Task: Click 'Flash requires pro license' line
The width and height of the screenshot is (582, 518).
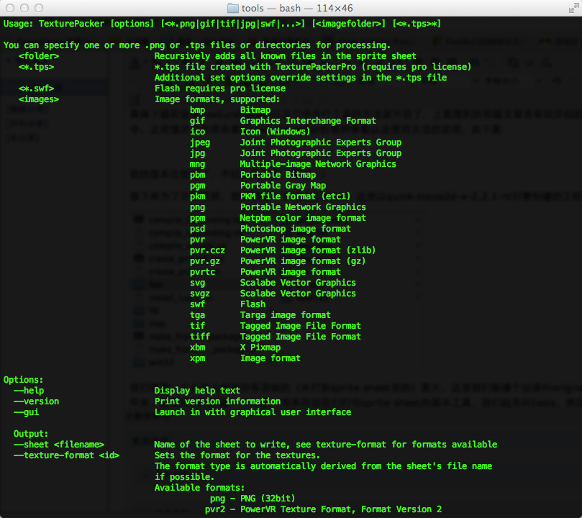Action: tap(220, 88)
